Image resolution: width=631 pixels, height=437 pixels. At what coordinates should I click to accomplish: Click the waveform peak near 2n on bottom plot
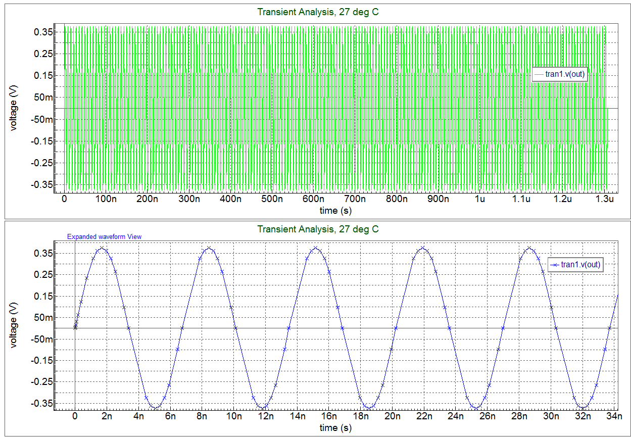tap(102, 248)
